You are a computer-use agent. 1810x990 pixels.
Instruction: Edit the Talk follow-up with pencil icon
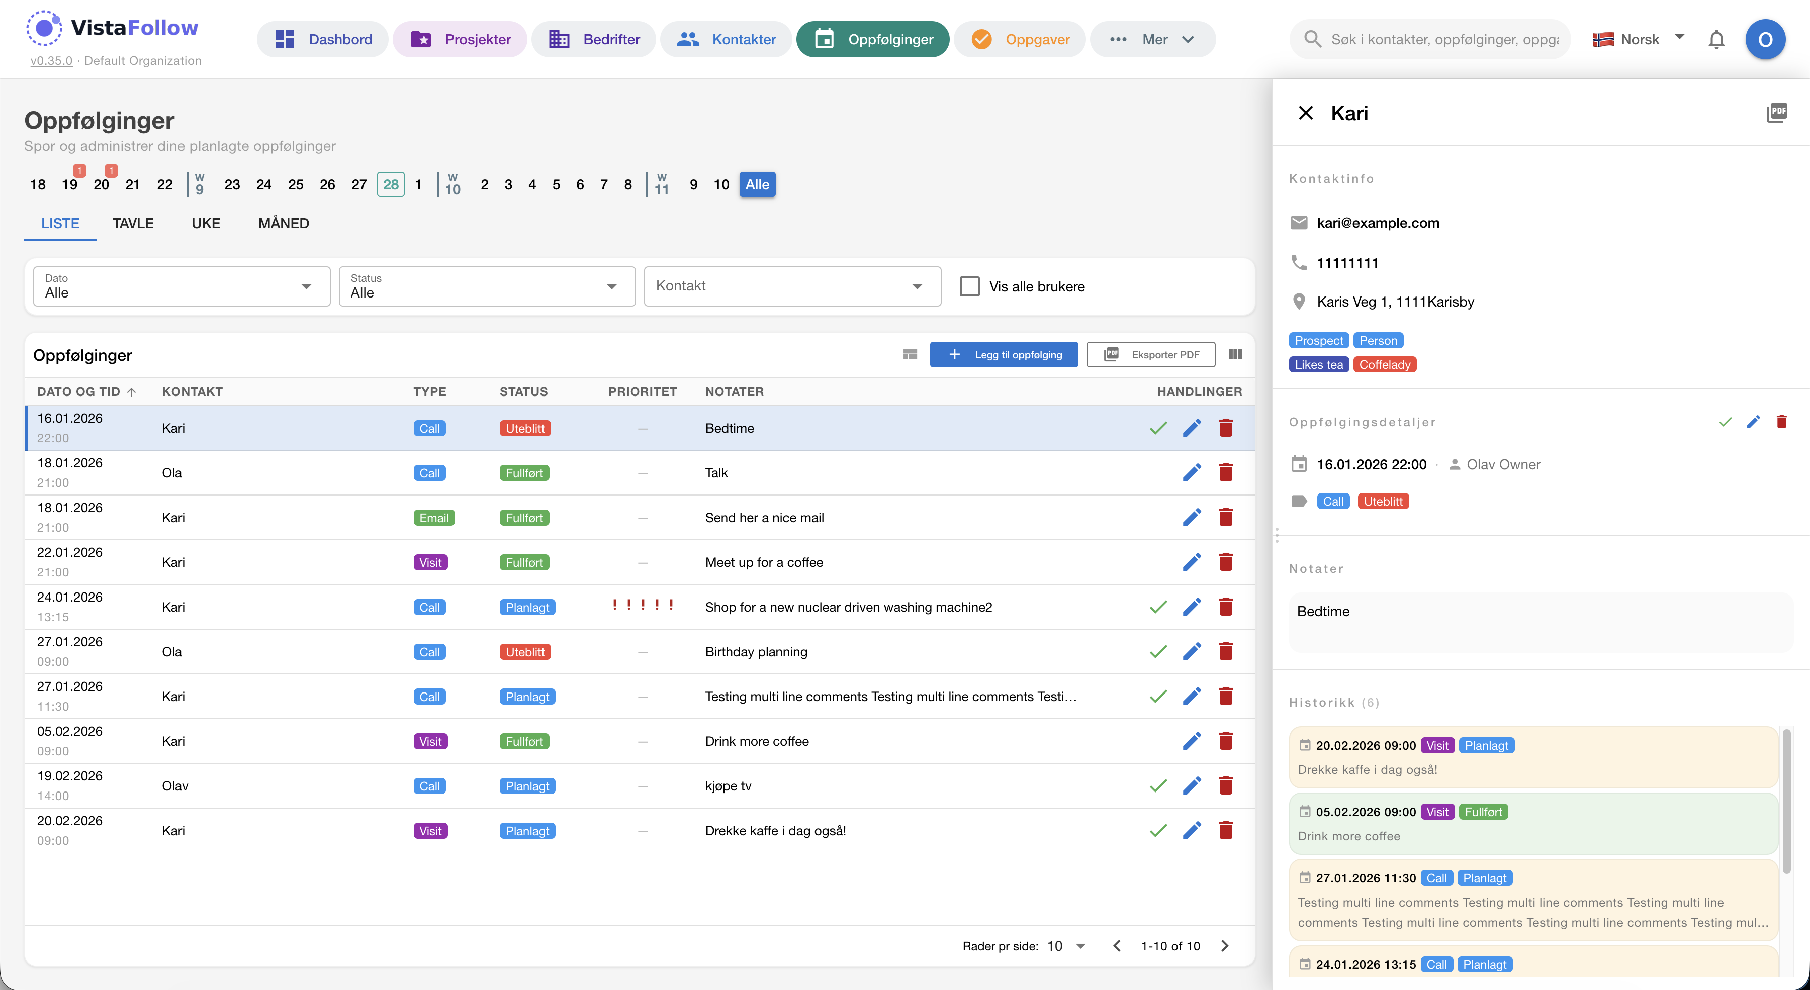point(1192,472)
